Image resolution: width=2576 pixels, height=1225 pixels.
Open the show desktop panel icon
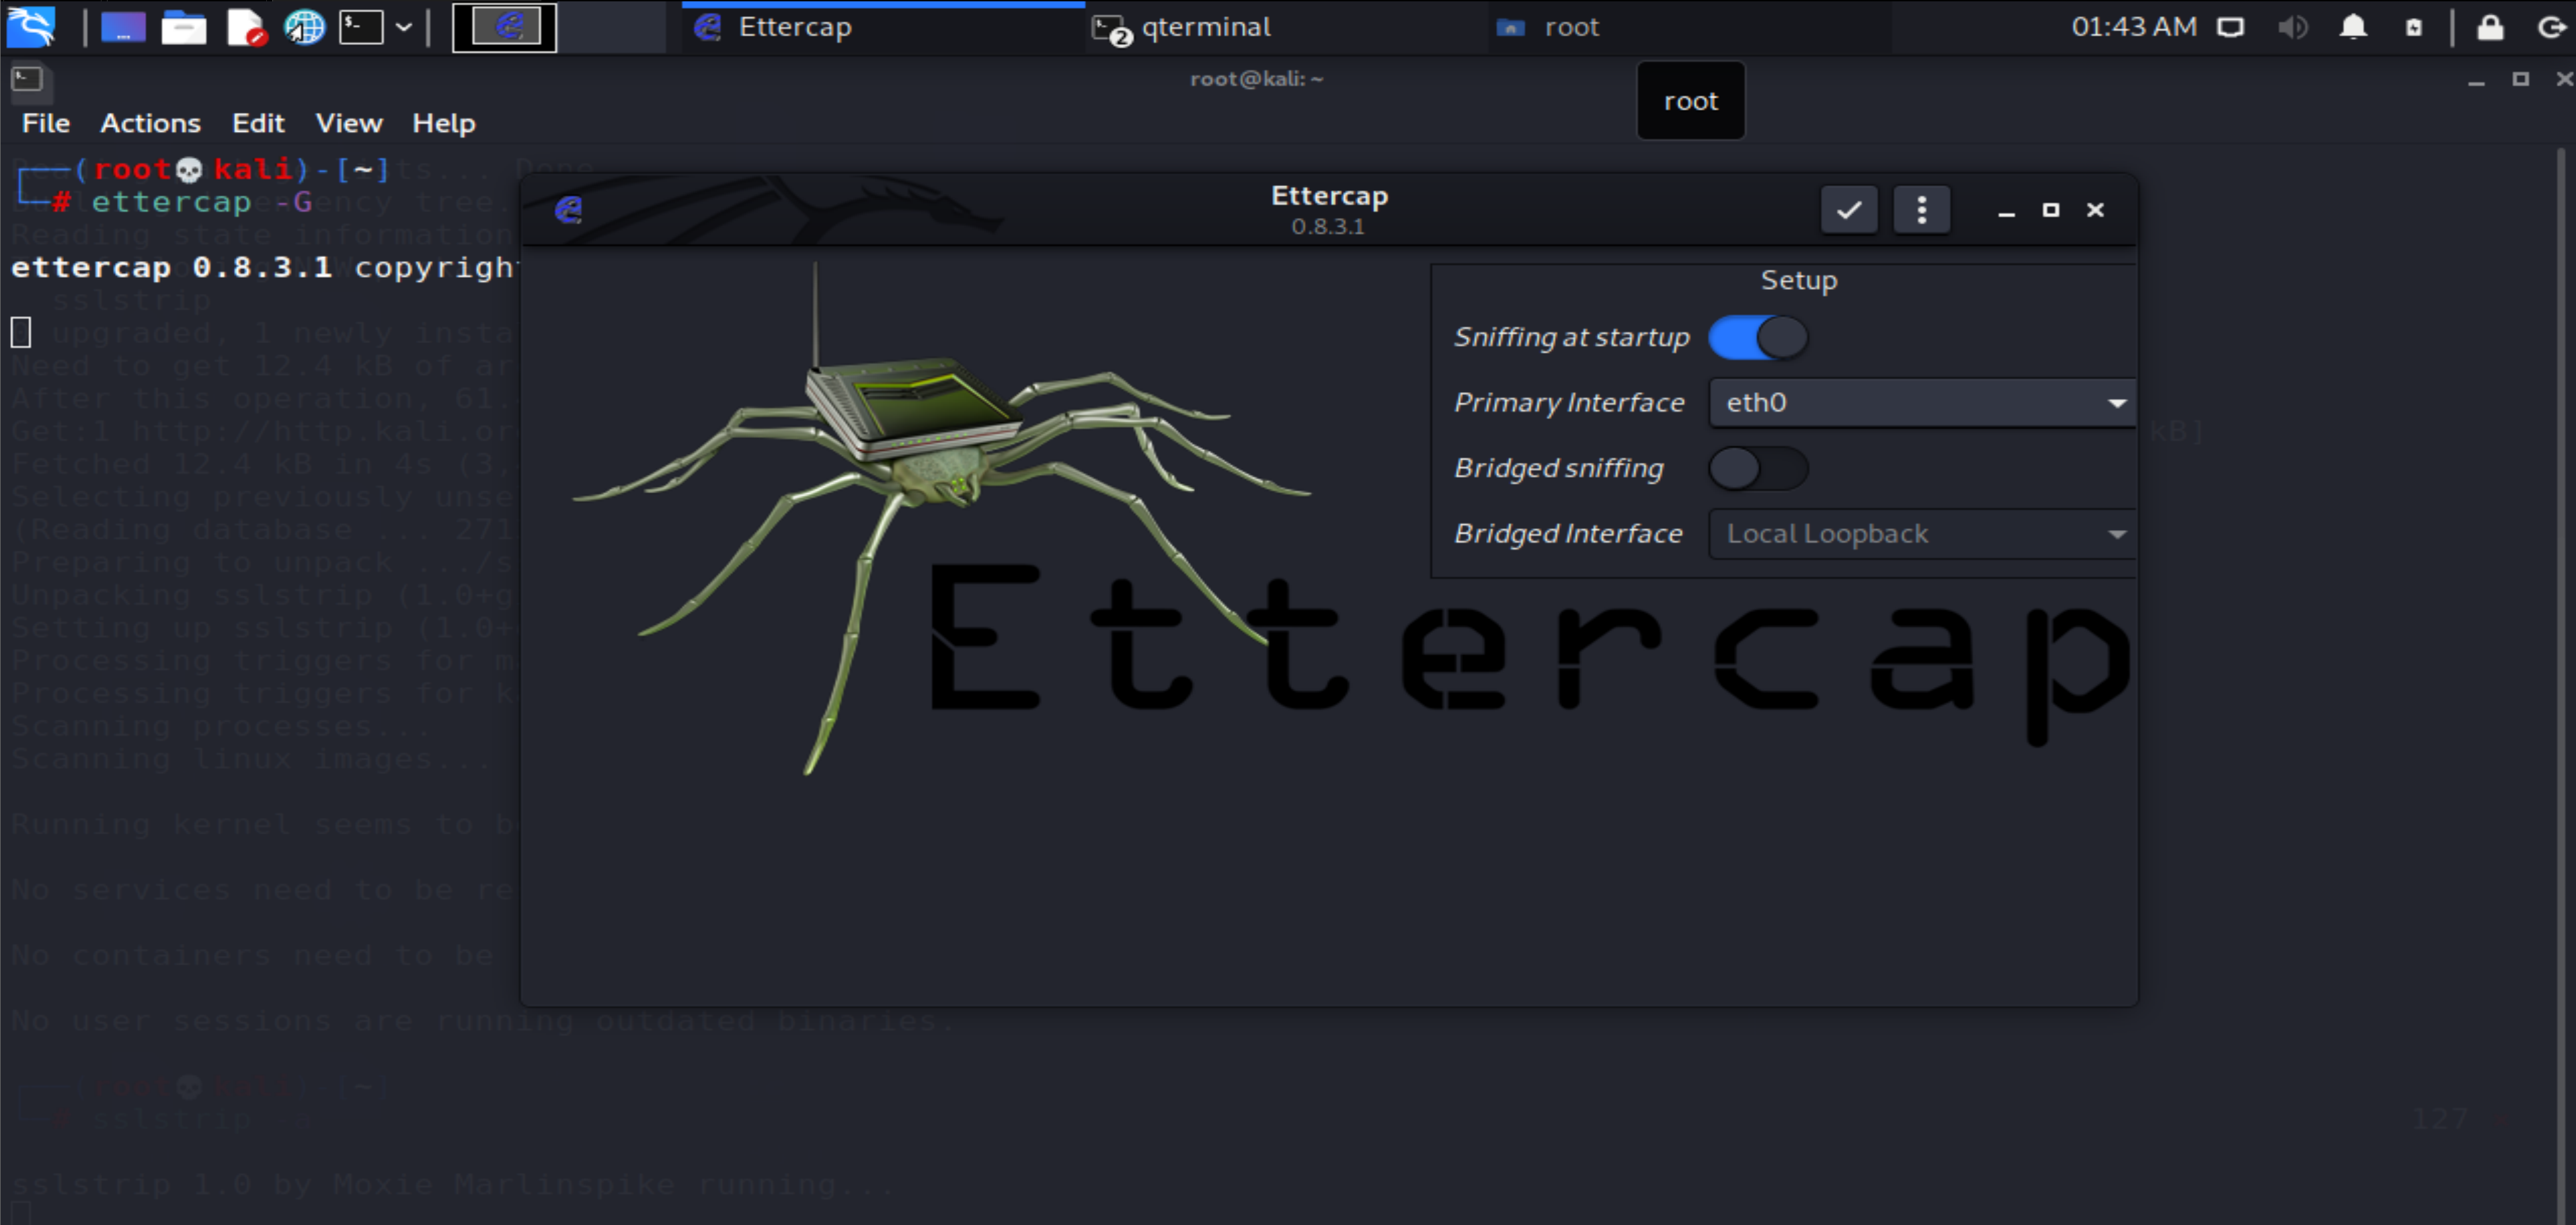pyautogui.click(x=123, y=27)
